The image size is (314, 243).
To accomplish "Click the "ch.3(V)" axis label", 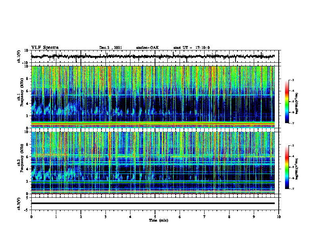I will click(19, 204).
